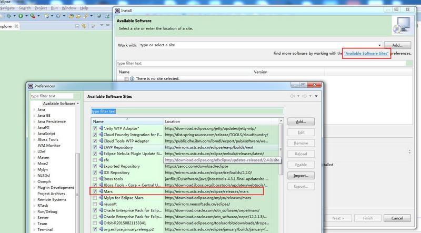The width and height of the screenshot is (421, 233).
Task: Open the Navigate menu
Action: click(x=7, y=8)
